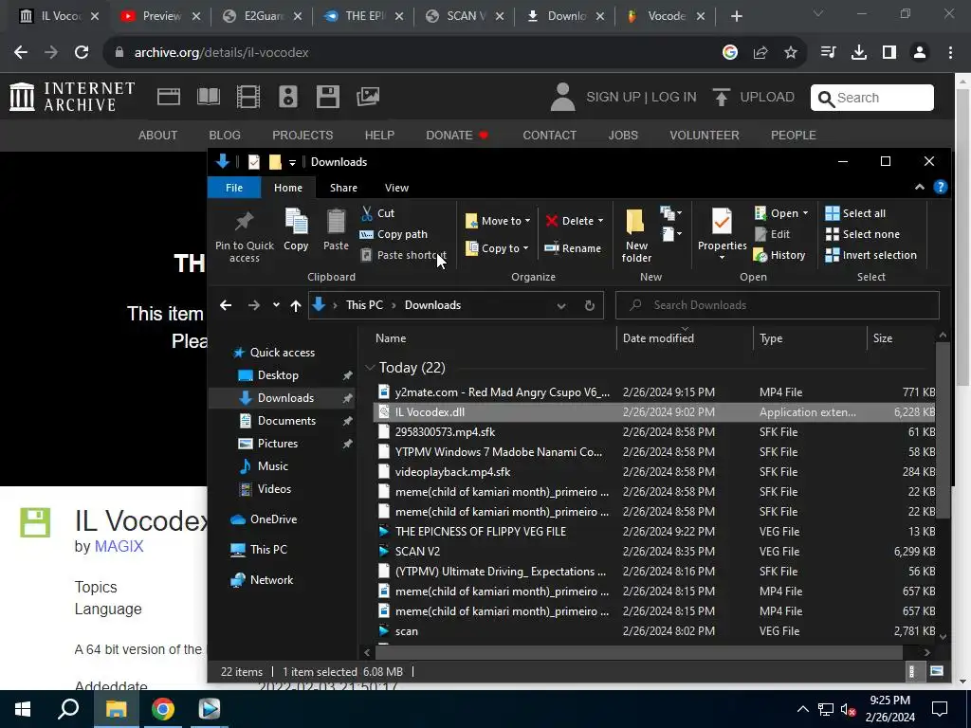
Task: Open the Move to dropdown
Action: pos(497,220)
